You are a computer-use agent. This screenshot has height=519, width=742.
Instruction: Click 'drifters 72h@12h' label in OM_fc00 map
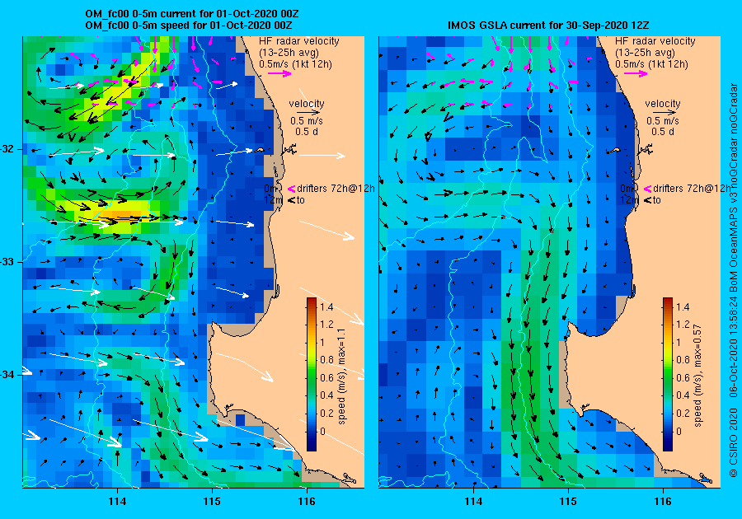336,189
